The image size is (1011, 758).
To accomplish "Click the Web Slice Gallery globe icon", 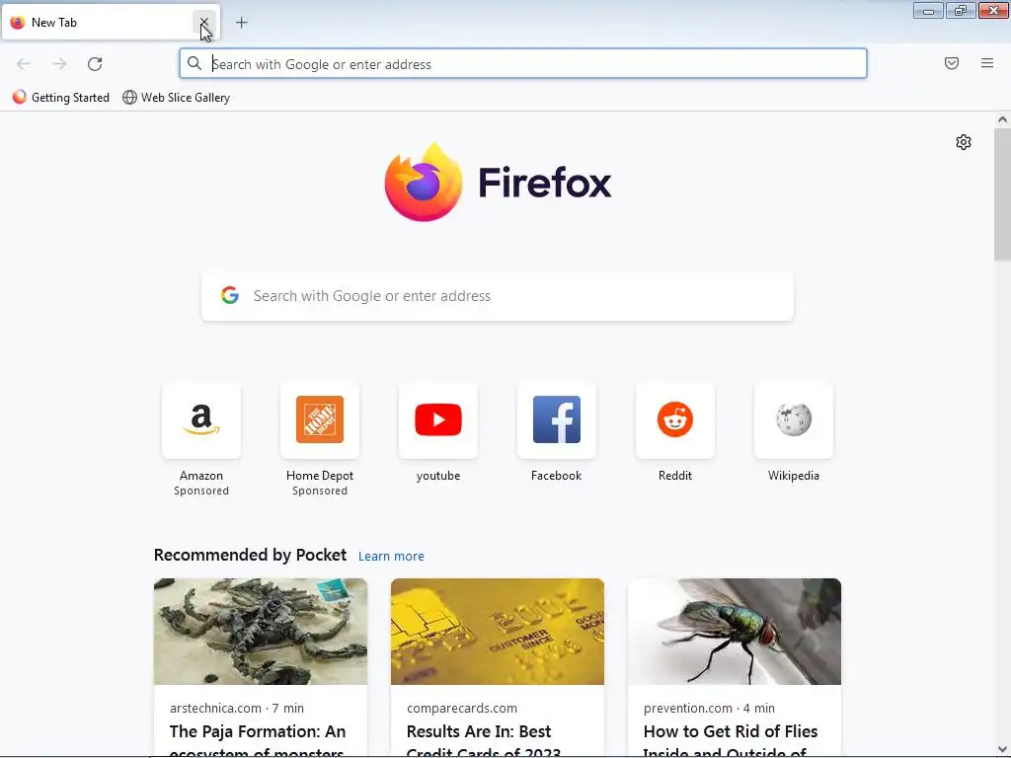I will 129,98.
